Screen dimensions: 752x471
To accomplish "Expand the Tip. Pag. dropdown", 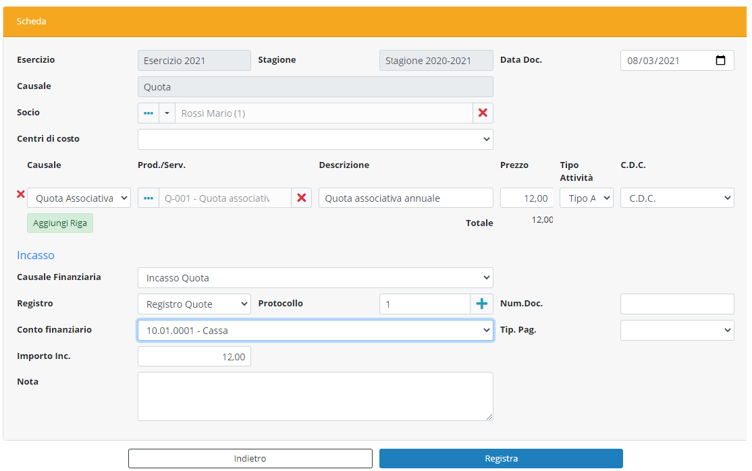I will (676, 331).
